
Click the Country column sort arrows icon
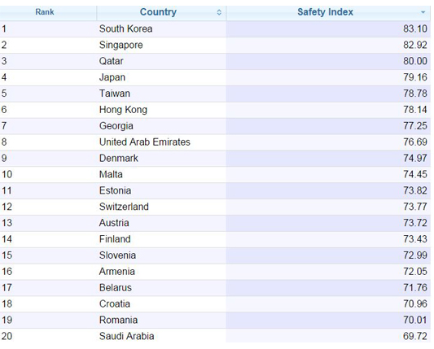219,12
